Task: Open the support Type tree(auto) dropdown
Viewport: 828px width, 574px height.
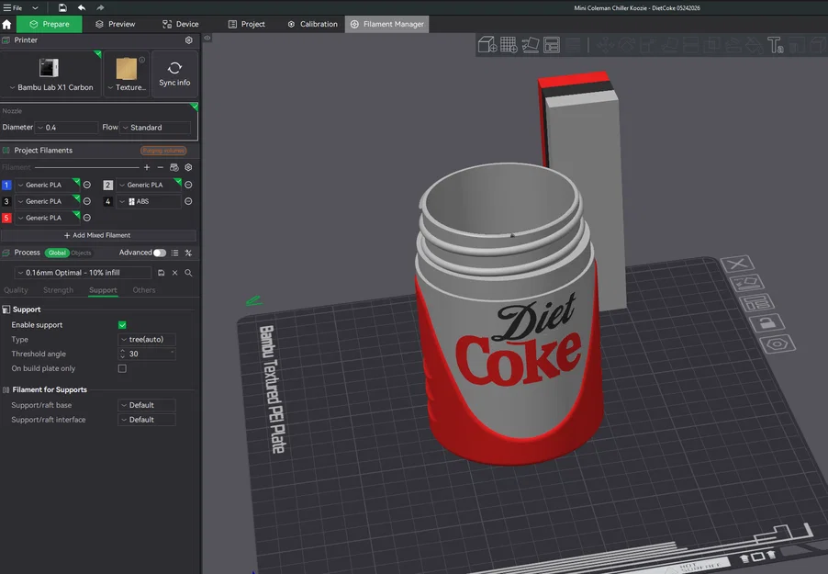Action: coord(147,339)
